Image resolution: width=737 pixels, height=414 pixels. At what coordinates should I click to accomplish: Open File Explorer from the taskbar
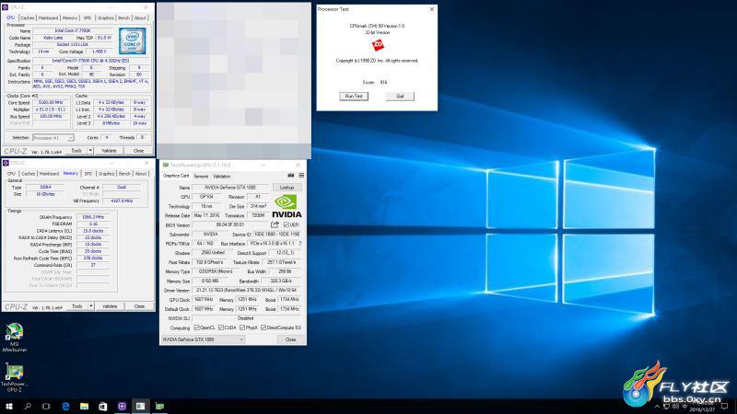pyautogui.click(x=84, y=406)
